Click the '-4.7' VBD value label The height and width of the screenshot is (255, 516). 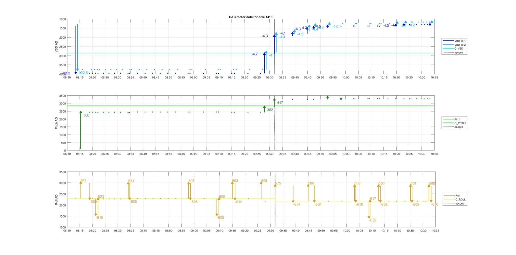coord(255,54)
